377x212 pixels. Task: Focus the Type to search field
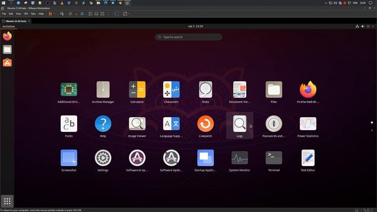(x=188, y=37)
